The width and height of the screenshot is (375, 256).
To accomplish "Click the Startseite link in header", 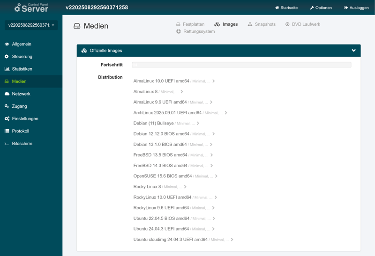I will pyautogui.click(x=286, y=7).
